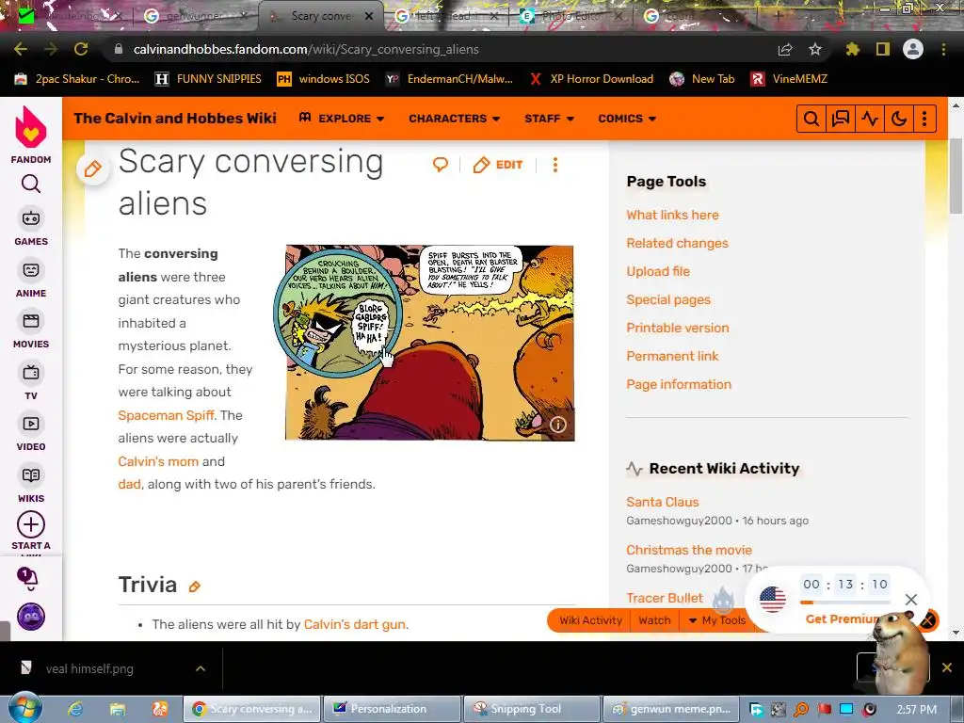Switch to the Photo Editor browser tab

pyautogui.click(x=570, y=16)
